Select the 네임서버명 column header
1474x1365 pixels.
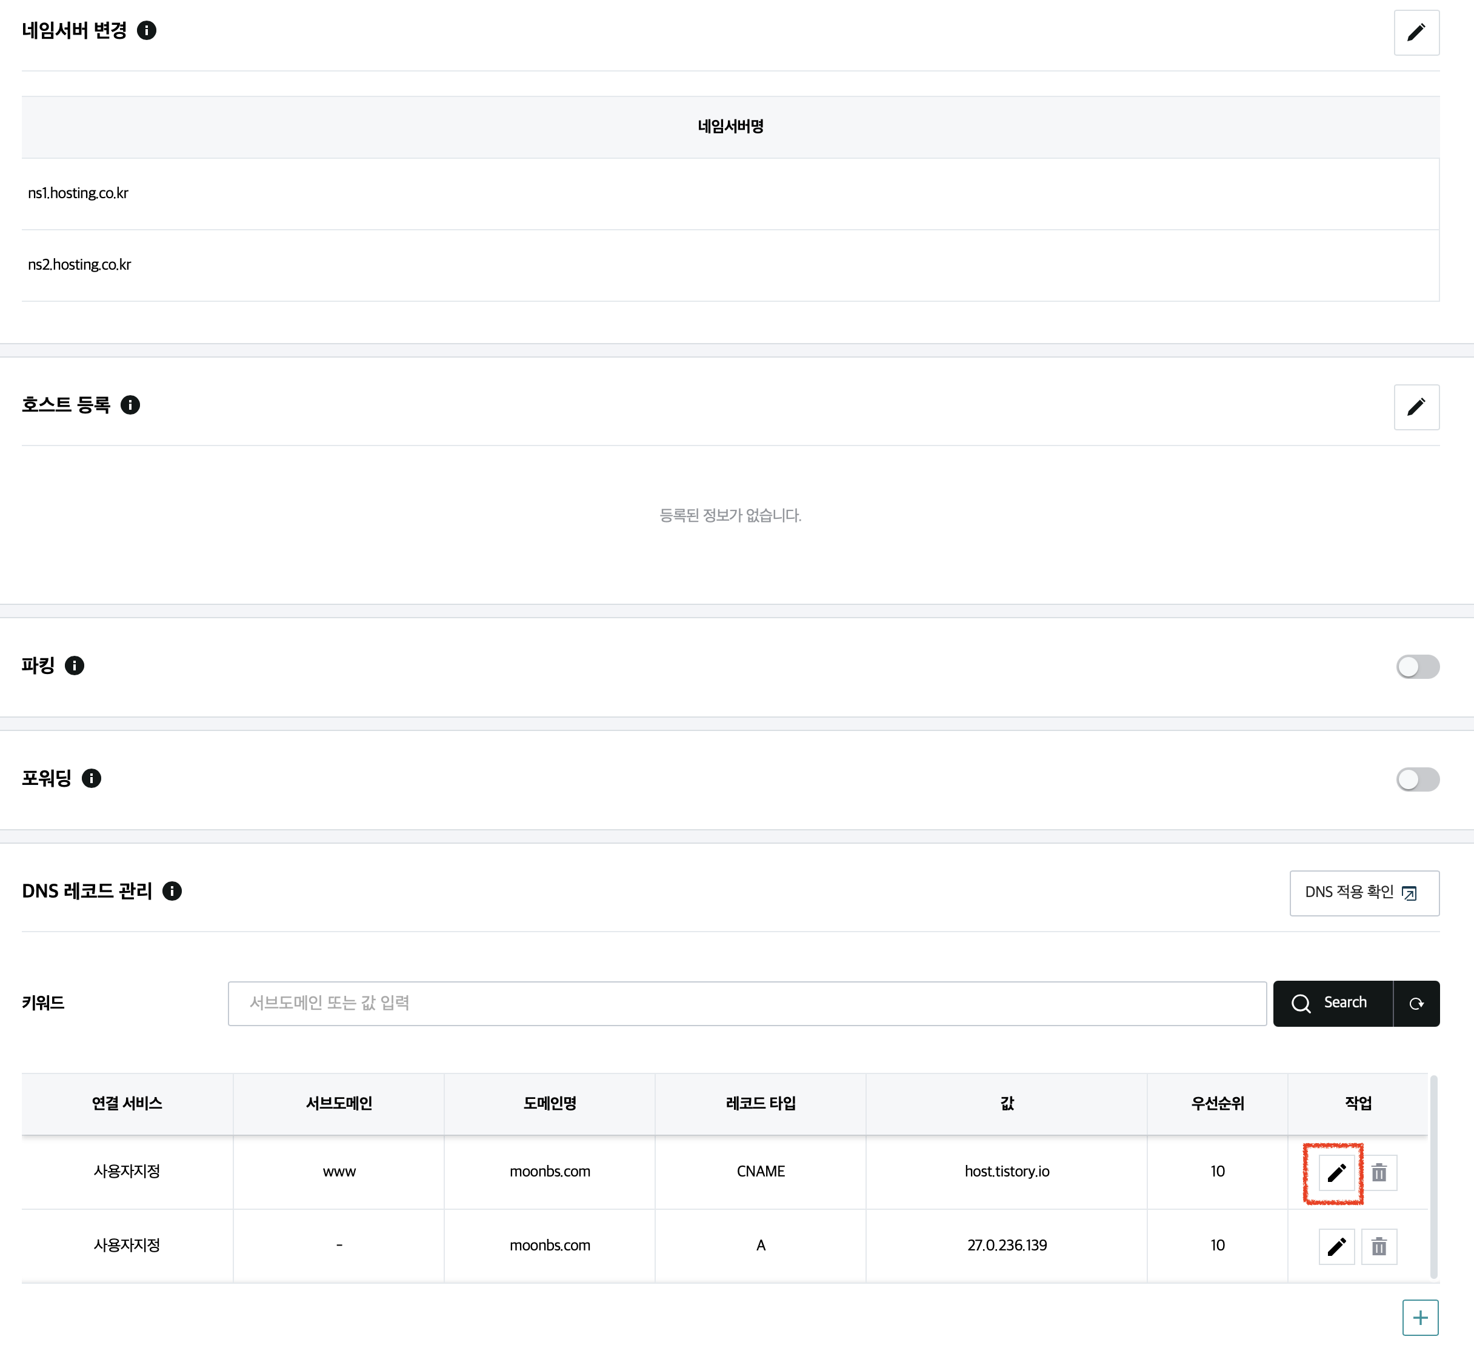coord(730,126)
